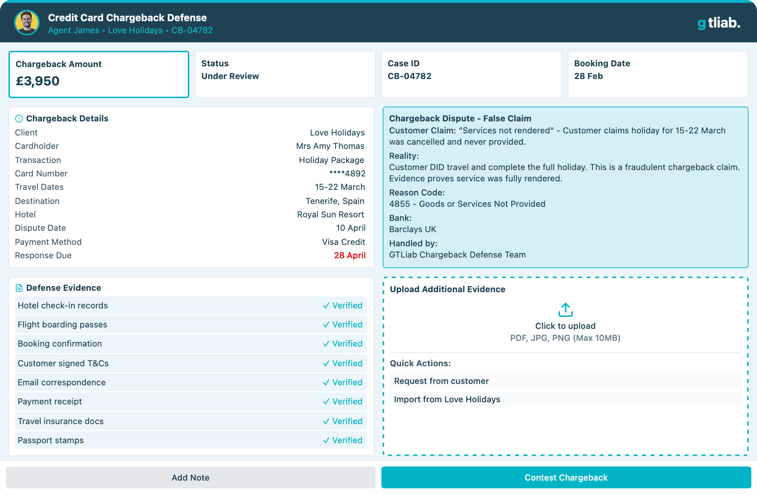Click payment method 'Visa Credit'
This screenshot has height=494, width=757.
pos(344,242)
